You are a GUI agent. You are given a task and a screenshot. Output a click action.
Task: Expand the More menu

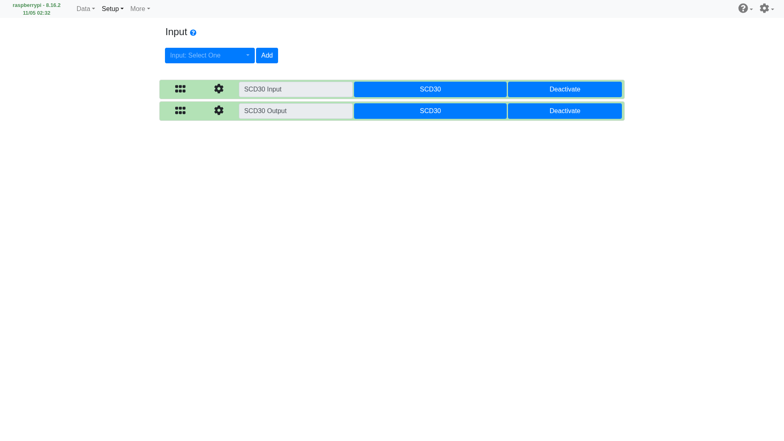140,9
